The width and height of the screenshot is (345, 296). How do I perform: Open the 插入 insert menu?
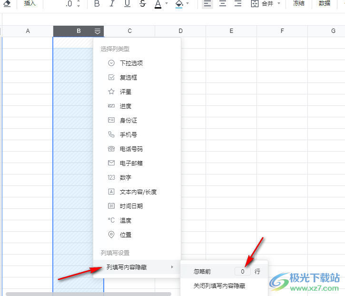[x=30, y=3]
